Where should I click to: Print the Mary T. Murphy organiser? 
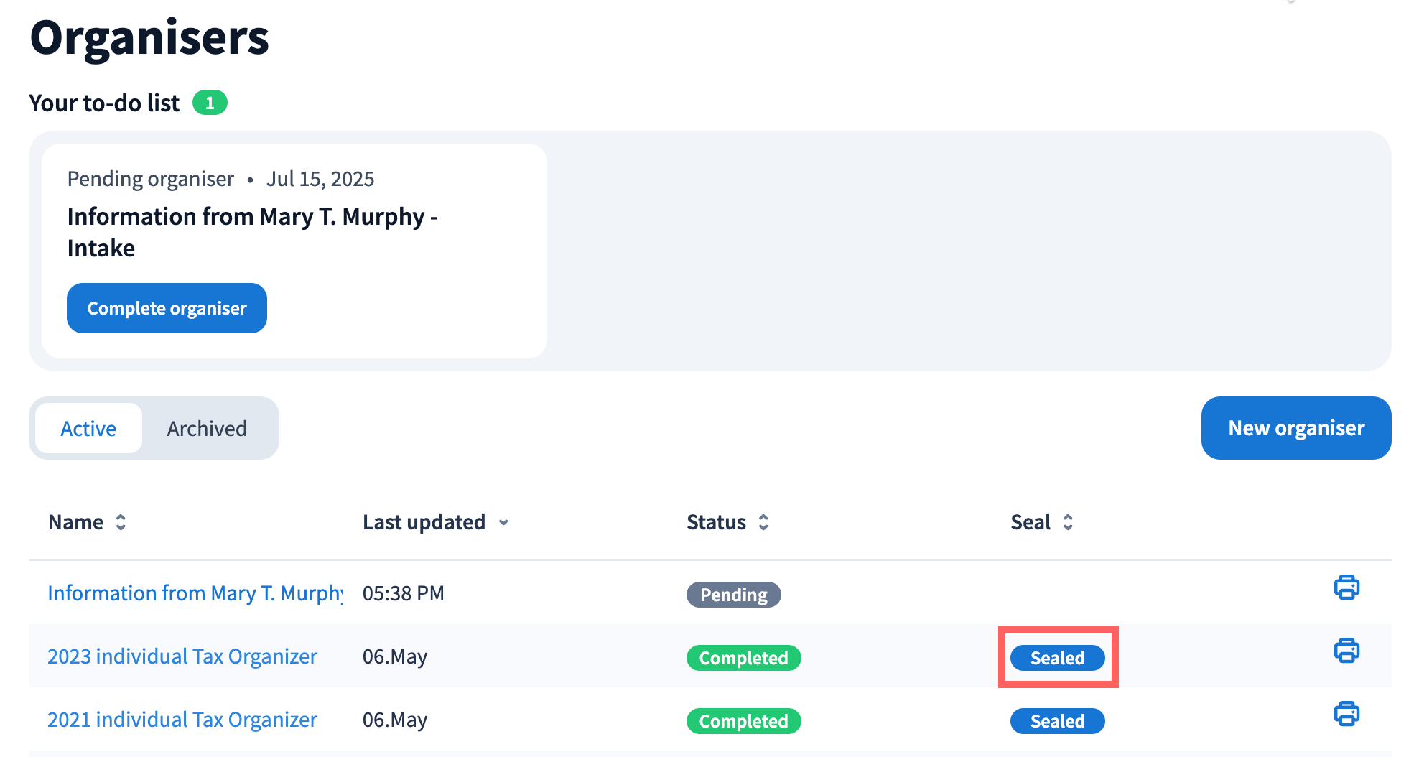pyautogui.click(x=1346, y=588)
